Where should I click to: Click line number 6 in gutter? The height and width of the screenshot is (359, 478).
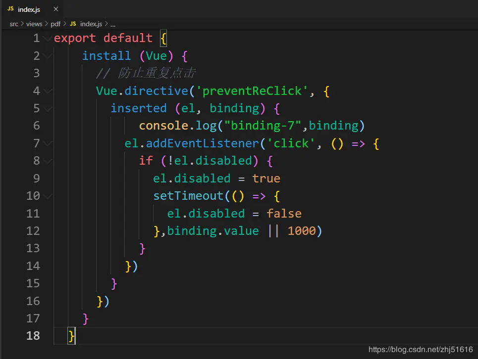pyautogui.click(x=37, y=126)
